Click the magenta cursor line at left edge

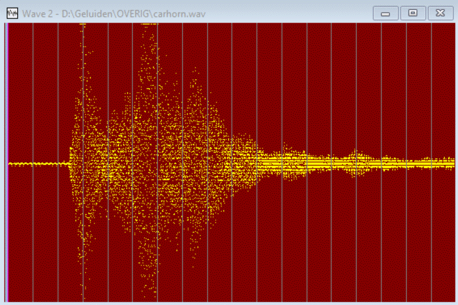coord(8,161)
